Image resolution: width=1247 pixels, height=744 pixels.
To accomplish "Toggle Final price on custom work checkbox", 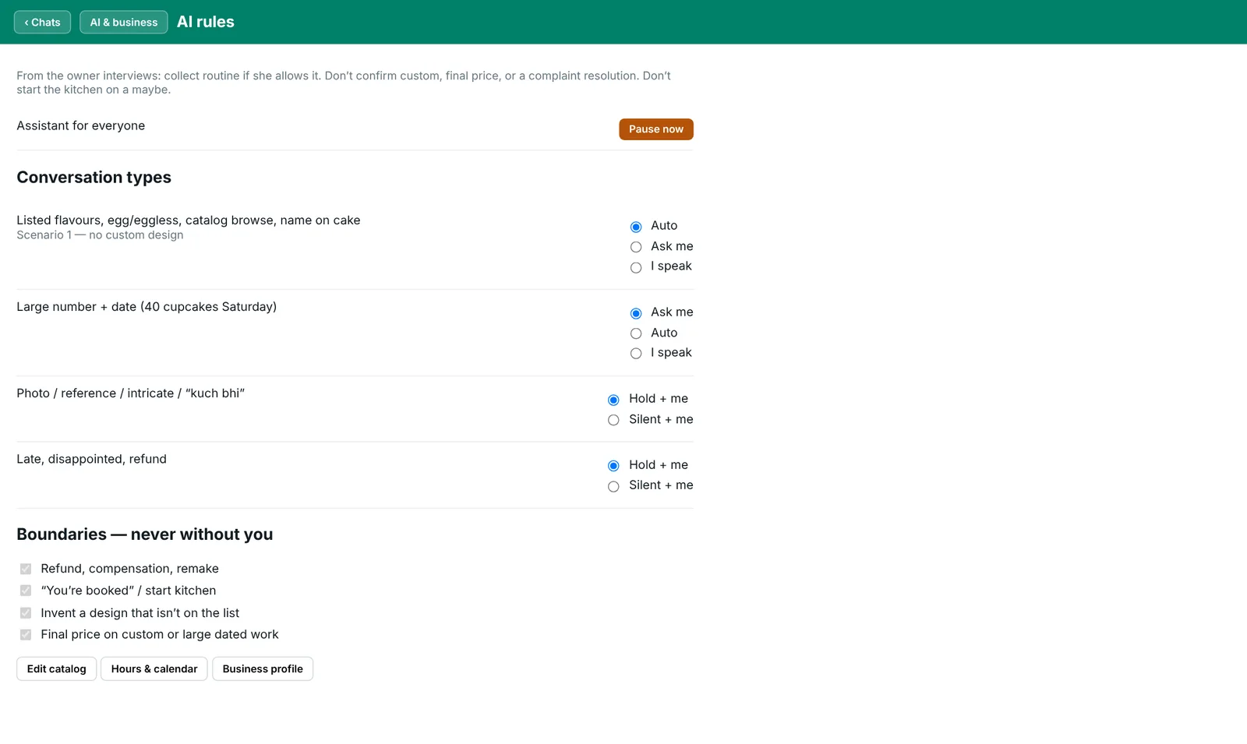I will [26, 635].
